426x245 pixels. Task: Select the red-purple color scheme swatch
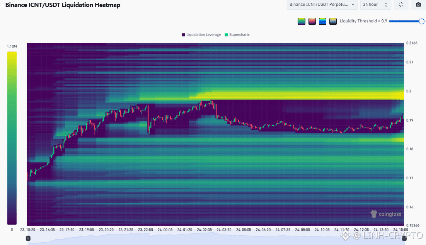tap(312, 21)
